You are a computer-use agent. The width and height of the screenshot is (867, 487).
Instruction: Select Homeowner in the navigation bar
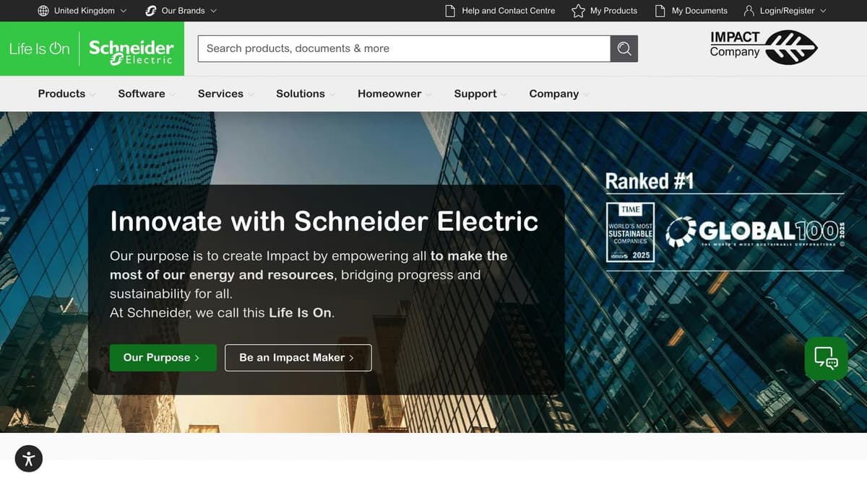[389, 94]
